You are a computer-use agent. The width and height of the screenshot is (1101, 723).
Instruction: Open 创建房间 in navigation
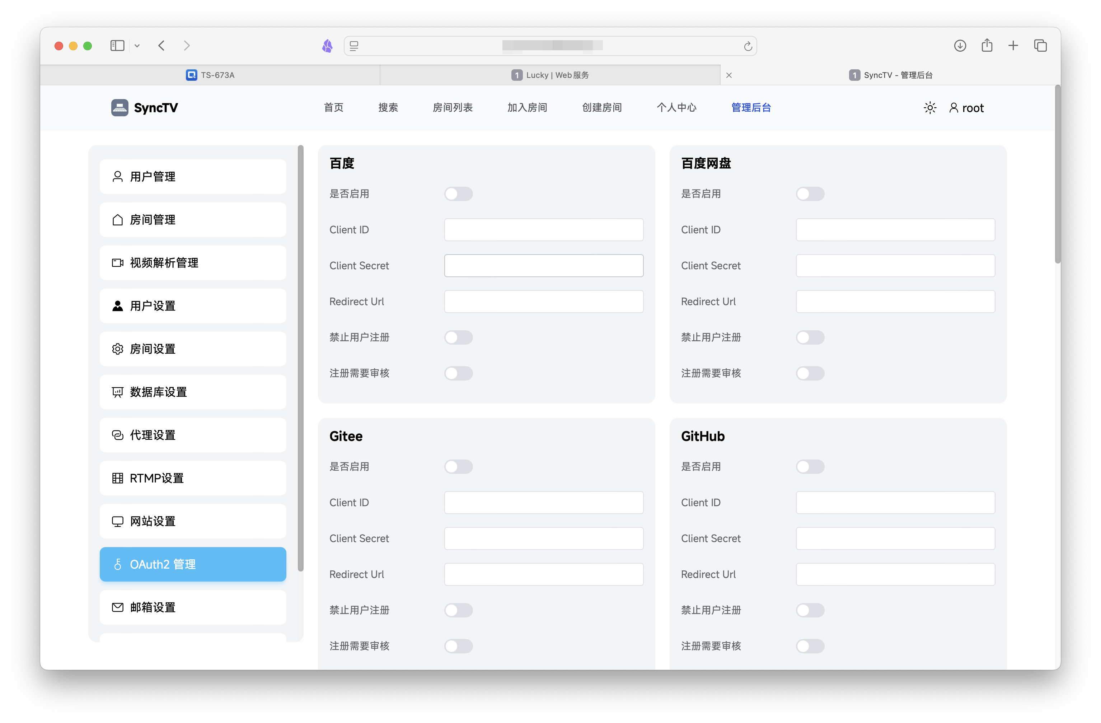601,107
